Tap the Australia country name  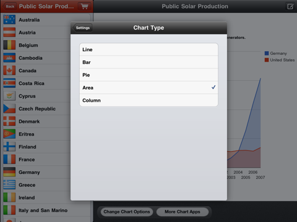click(x=29, y=20)
